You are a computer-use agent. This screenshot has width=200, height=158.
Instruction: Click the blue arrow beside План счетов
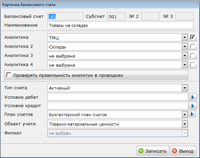(192, 114)
